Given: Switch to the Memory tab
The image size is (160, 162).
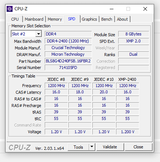Looking at the screenshot, I should [x=55, y=19].
